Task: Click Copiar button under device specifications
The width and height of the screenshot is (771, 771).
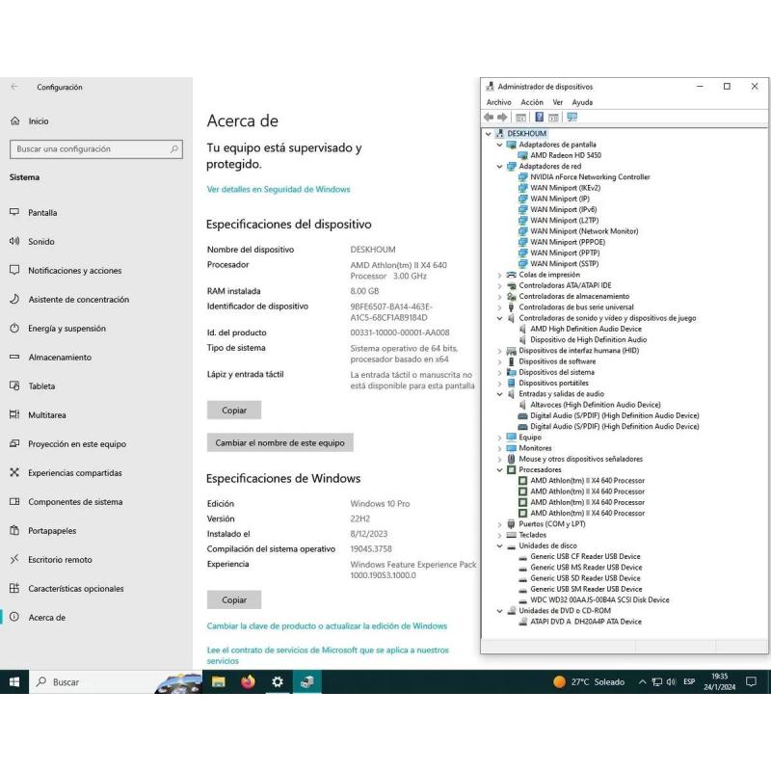Action: coord(234,411)
